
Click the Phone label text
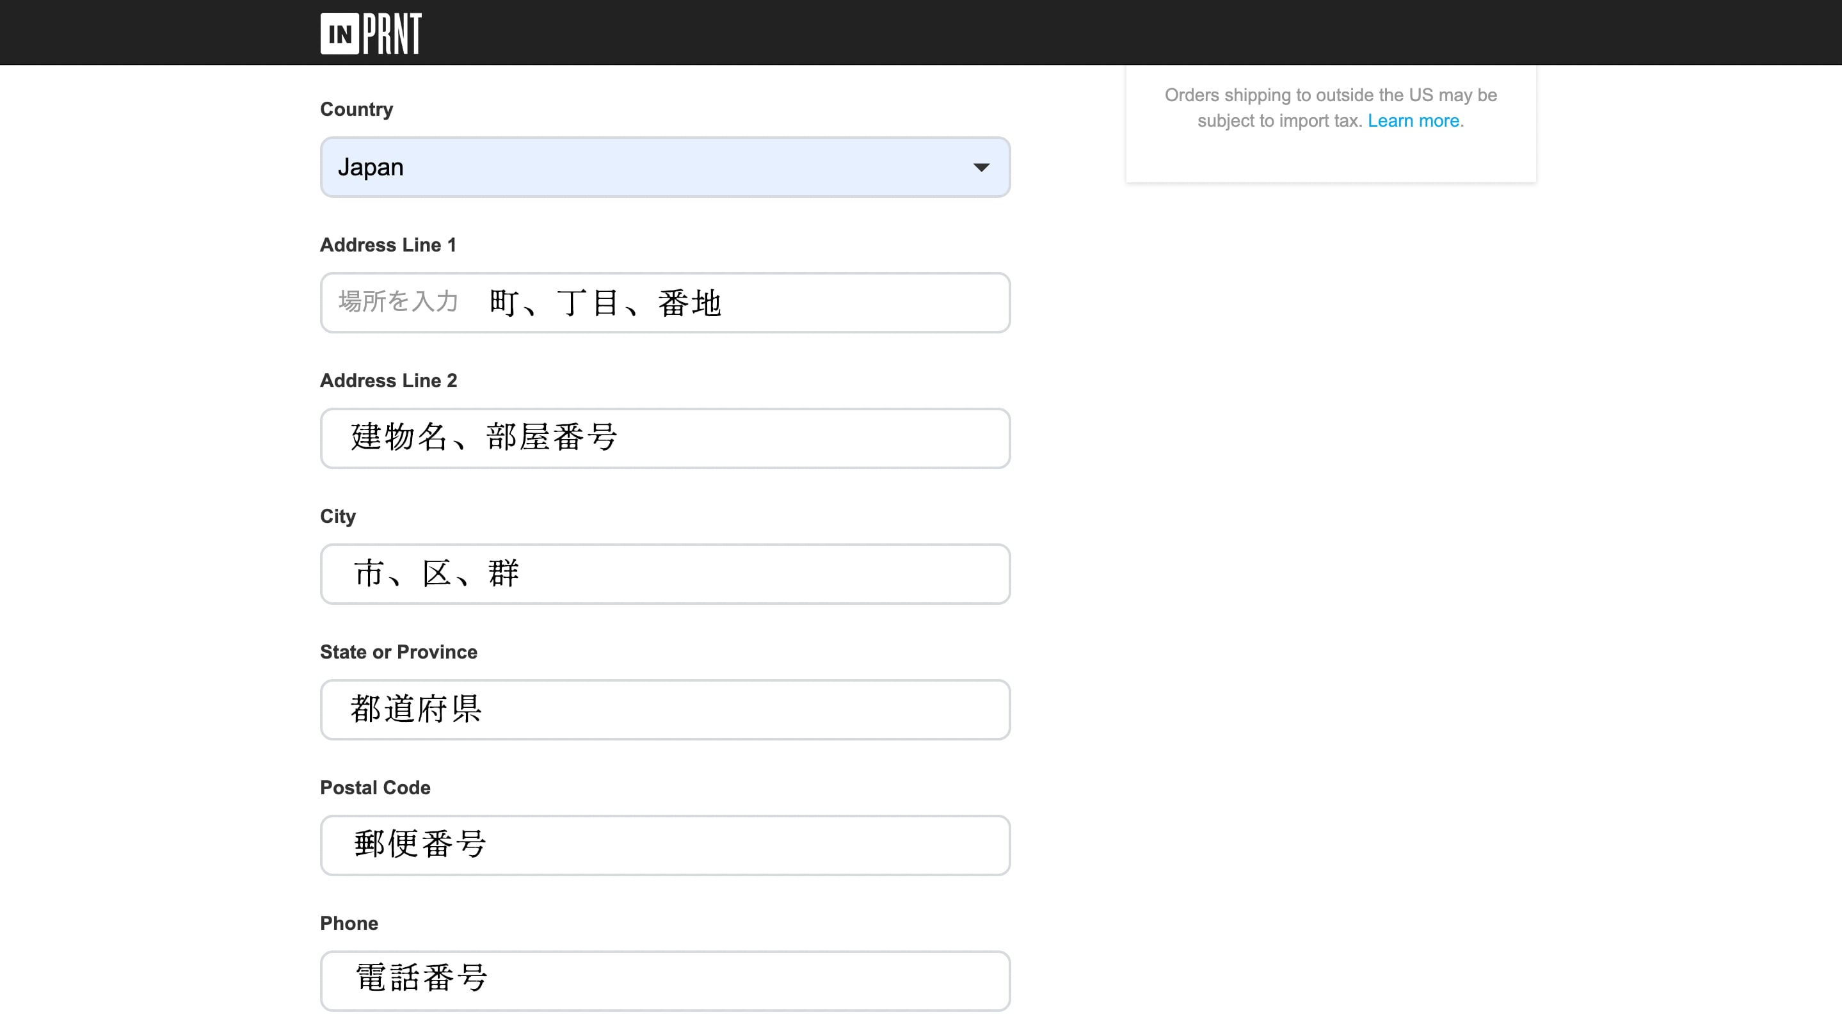click(x=349, y=923)
